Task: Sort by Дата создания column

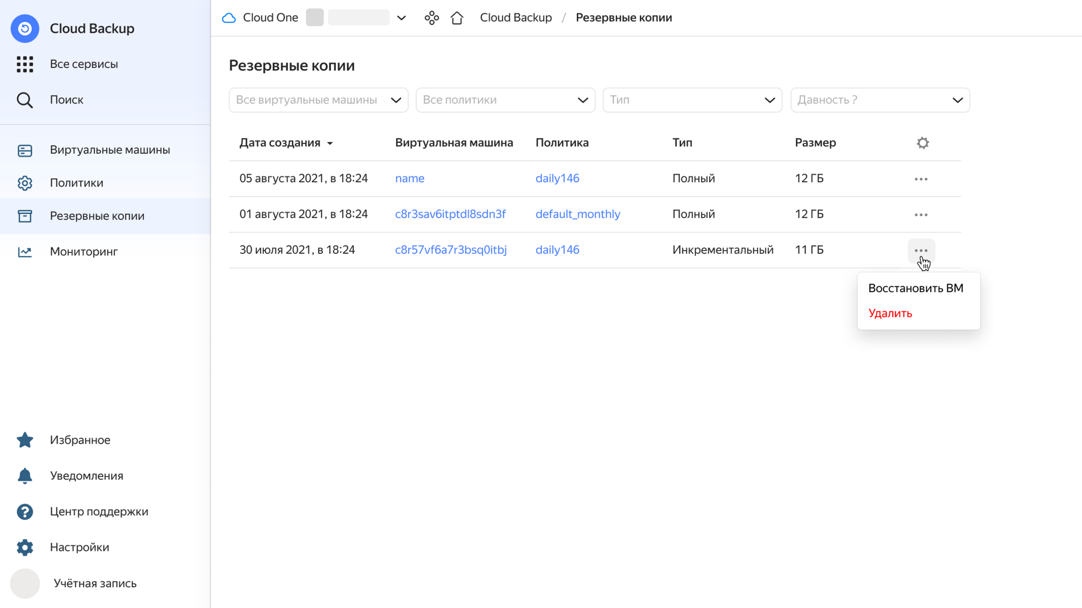Action: pos(286,143)
